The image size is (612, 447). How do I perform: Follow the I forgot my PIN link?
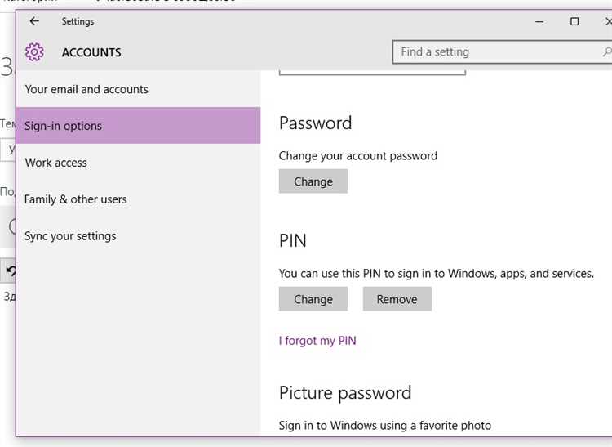point(317,341)
